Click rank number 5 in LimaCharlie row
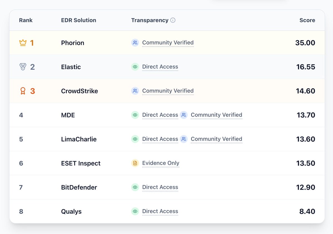 click(21, 139)
